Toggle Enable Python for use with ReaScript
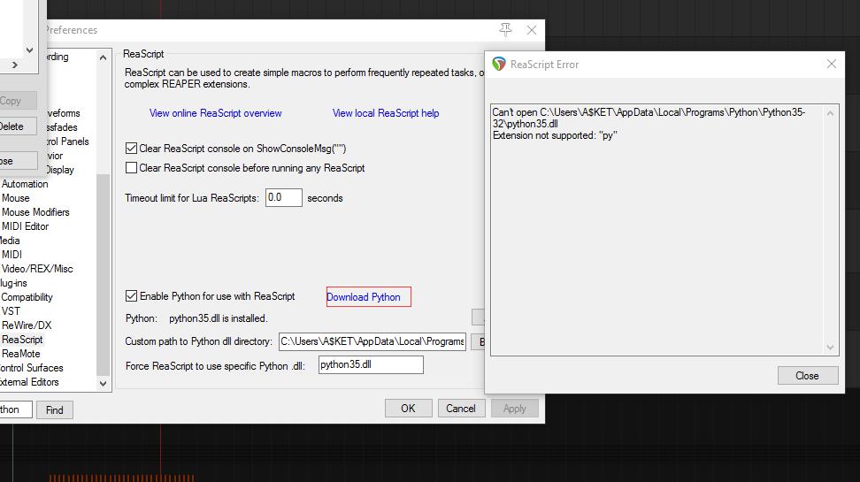The width and height of the screenshot is (860, 482). (131, 296)
